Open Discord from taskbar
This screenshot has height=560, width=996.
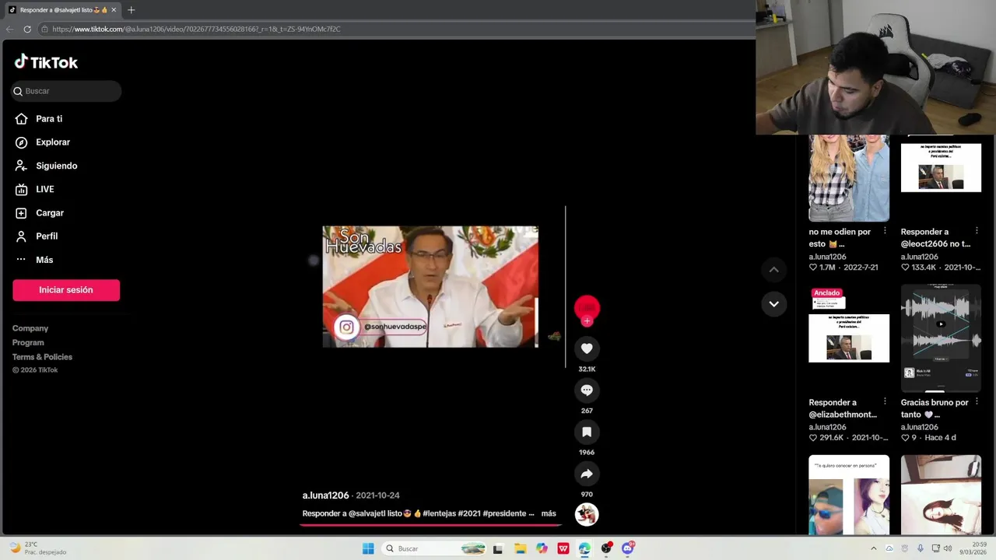click(x=628, y=548)
